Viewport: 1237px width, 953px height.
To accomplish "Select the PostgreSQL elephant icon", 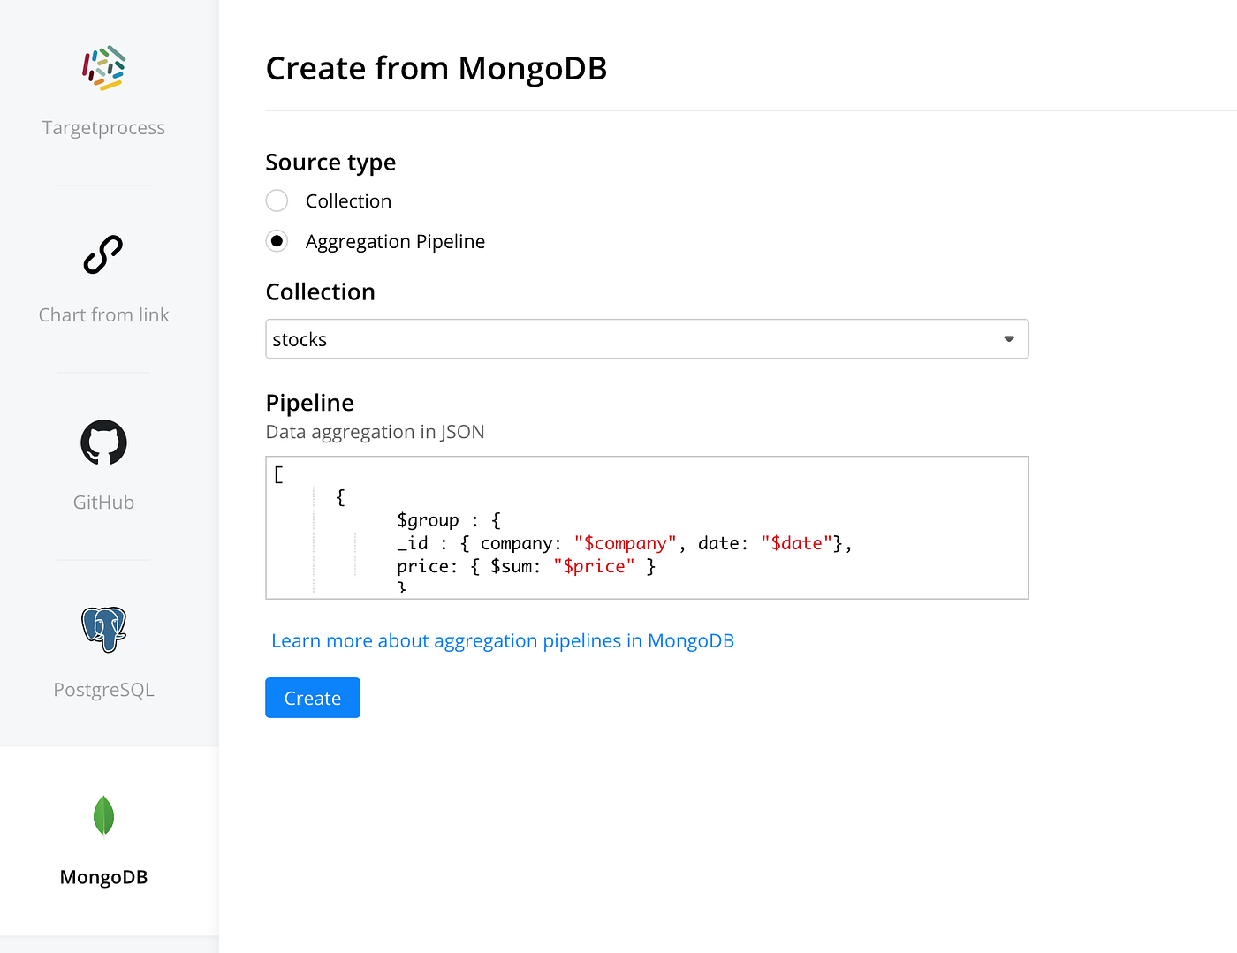I will (x=103, y=630).
